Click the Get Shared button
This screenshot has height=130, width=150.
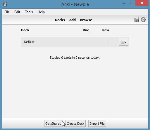[53, 124]
